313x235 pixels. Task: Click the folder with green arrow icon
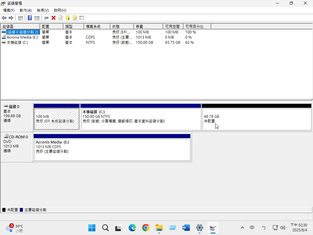click(68, 18)
